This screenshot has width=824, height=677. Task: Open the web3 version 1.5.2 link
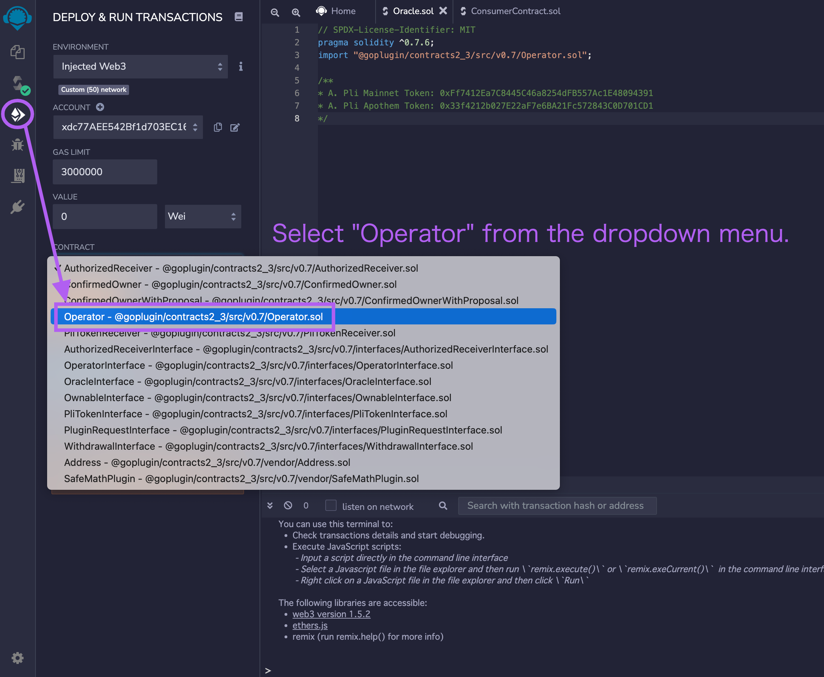pos(331,614)
